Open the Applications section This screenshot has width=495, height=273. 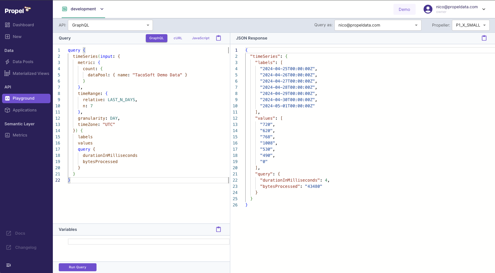[x=24, y=110]
